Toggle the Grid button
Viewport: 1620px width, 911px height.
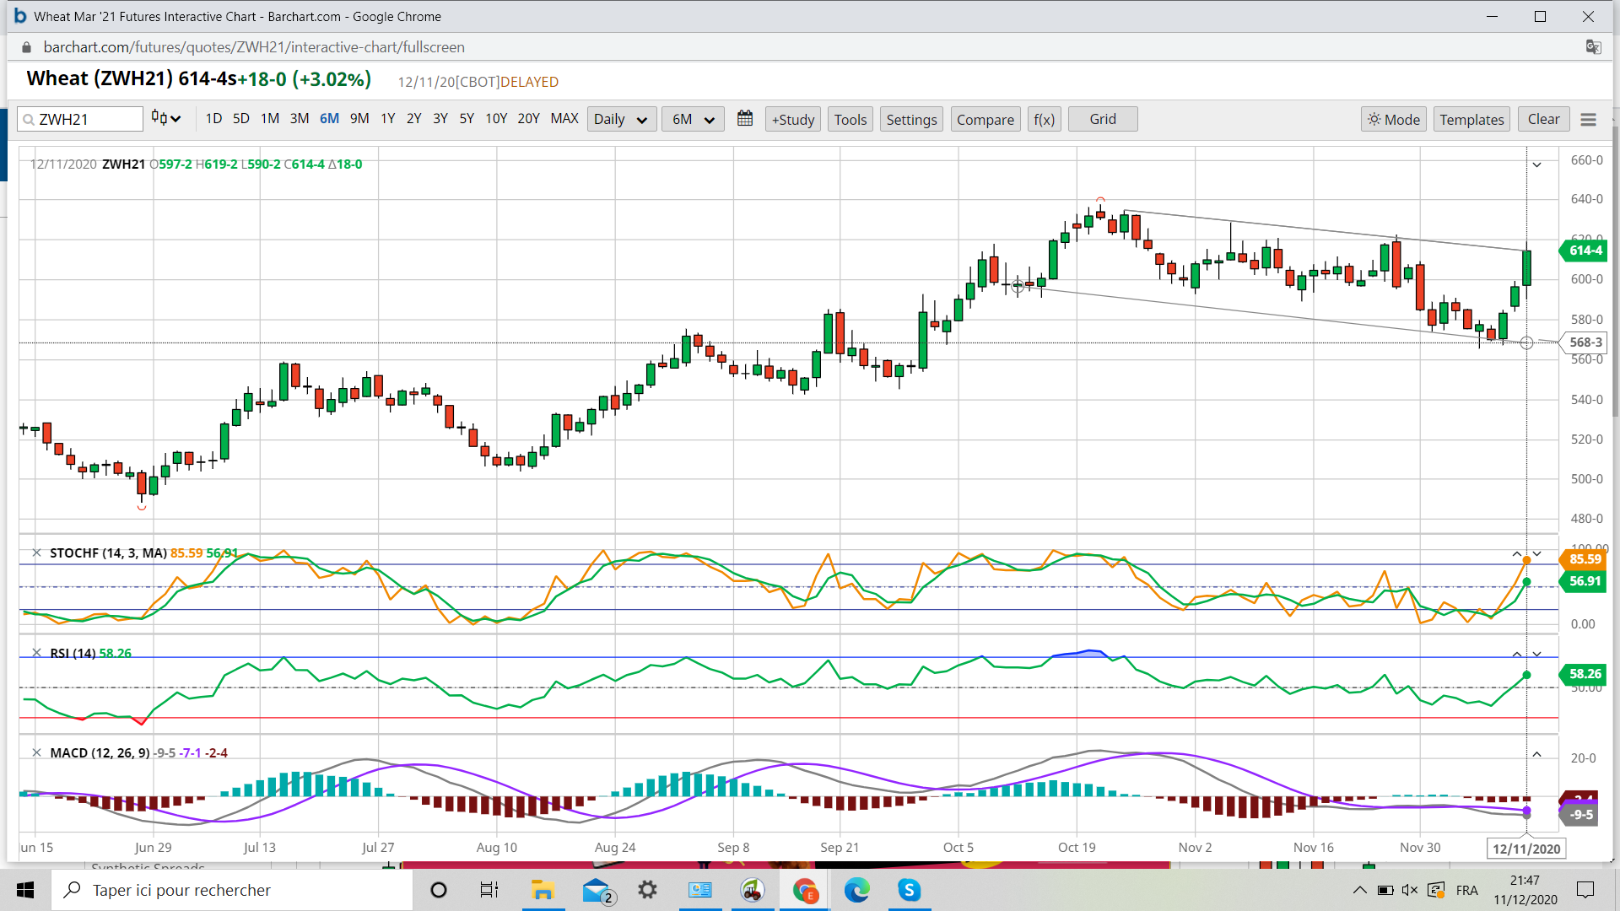[1102, 120]
